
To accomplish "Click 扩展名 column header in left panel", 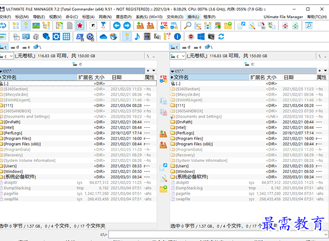I will click(85, 77).
